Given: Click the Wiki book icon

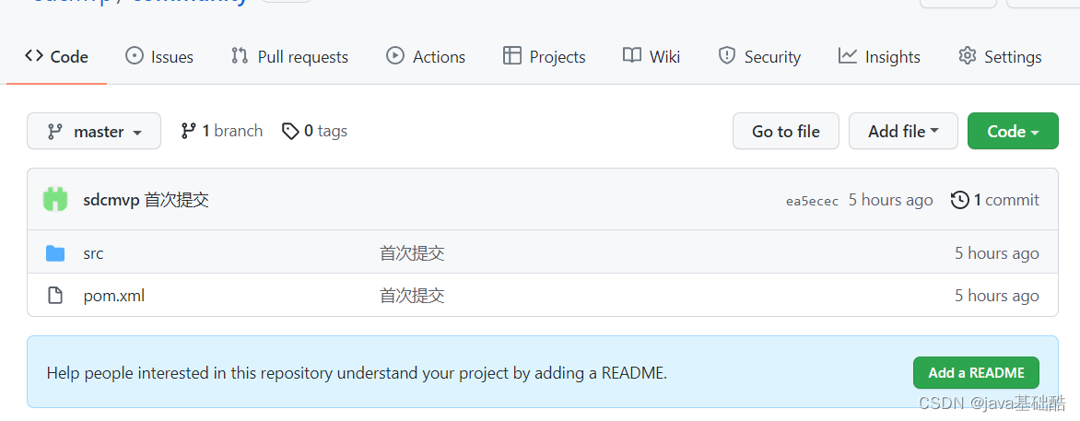Looking at the screenshot, I should point(632,56).
